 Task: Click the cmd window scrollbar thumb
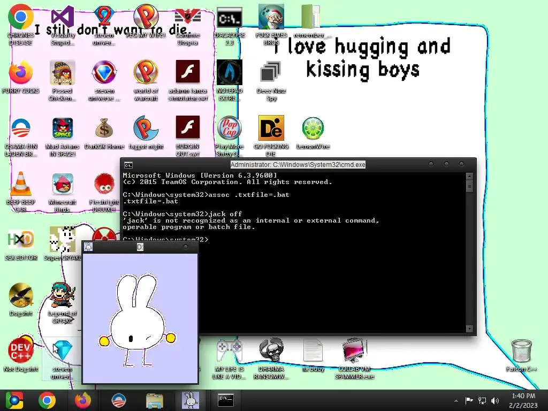point(469,186)
